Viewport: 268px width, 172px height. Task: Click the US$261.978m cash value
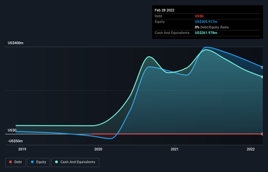pos(206,33)
